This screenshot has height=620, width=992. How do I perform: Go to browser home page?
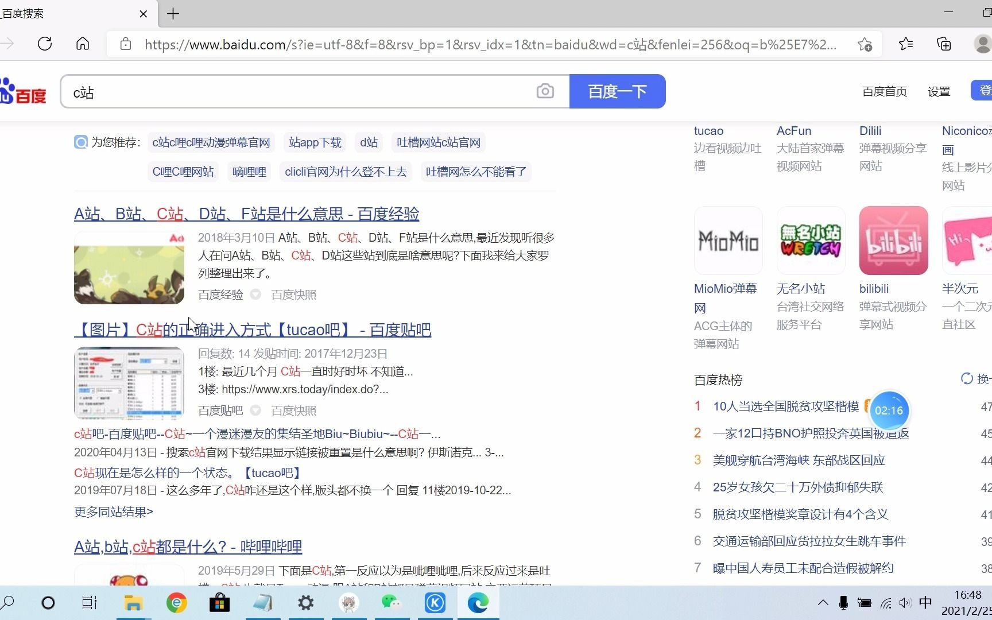(x=83, y=44)
